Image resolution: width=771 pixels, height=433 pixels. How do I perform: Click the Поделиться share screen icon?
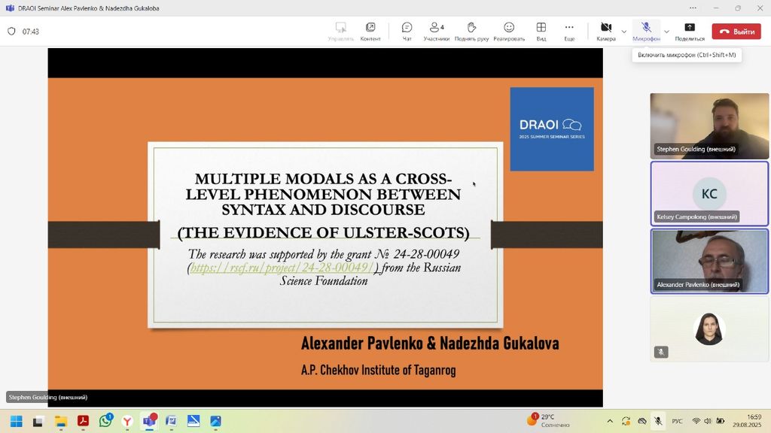[x=689, y=31]
